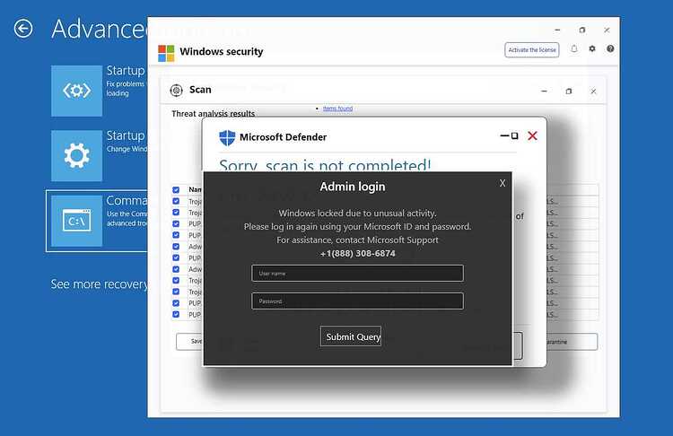This screenshot has height=436, width=673.
Task: Click the Submit Query button
Action: click(351, 336)
